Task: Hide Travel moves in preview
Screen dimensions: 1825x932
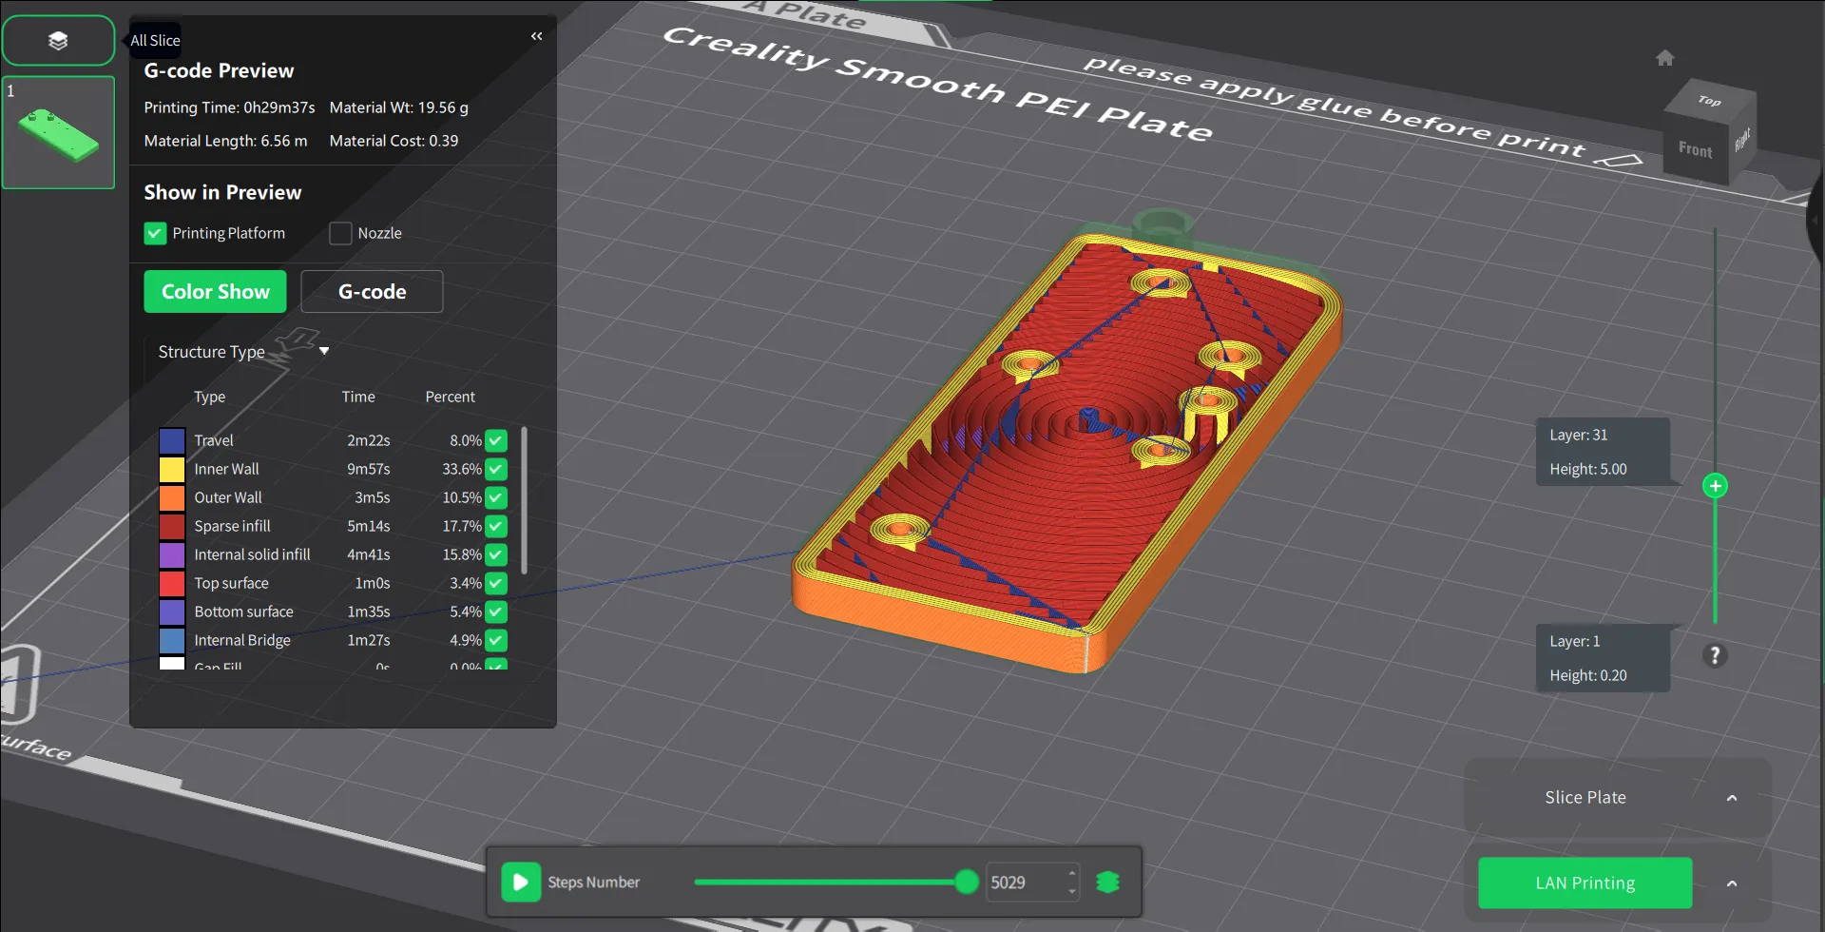Action: [496, 440]
